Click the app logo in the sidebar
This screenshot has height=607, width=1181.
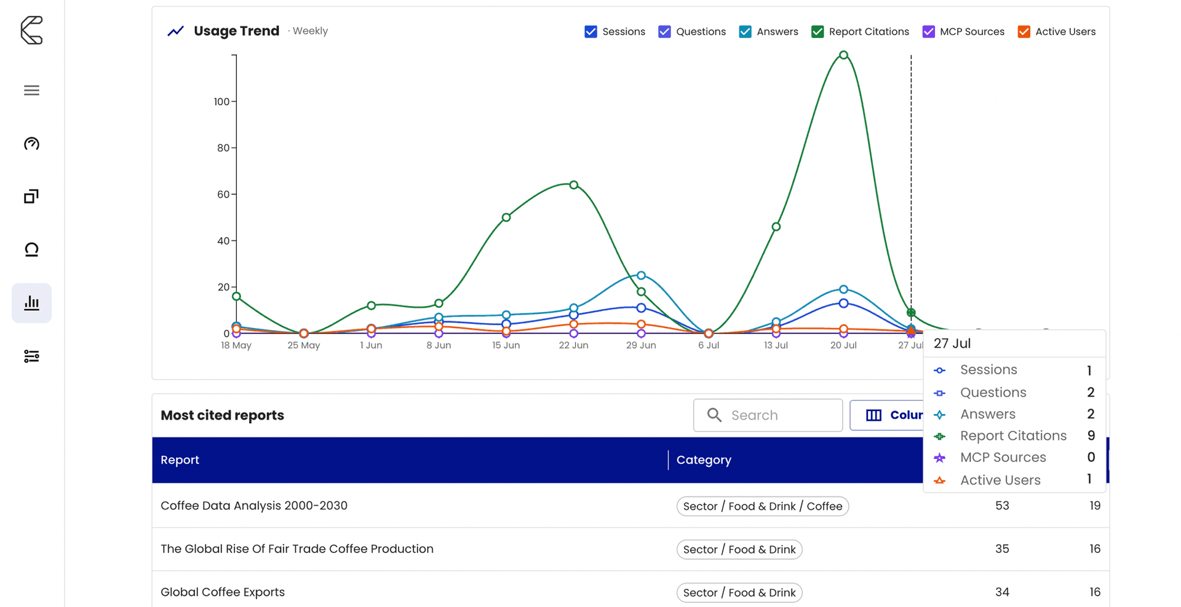(31, 30)
